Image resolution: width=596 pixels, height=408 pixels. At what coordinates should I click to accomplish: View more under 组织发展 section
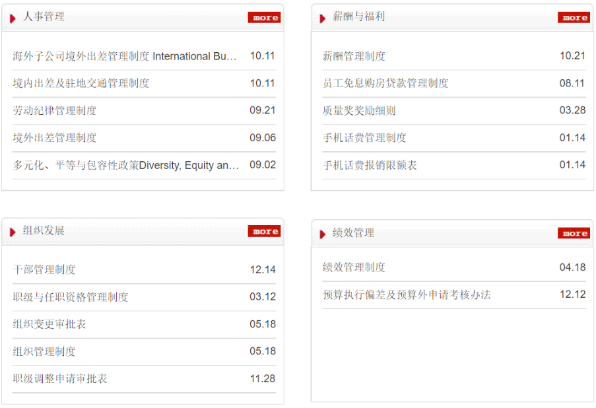pos(264,231)
